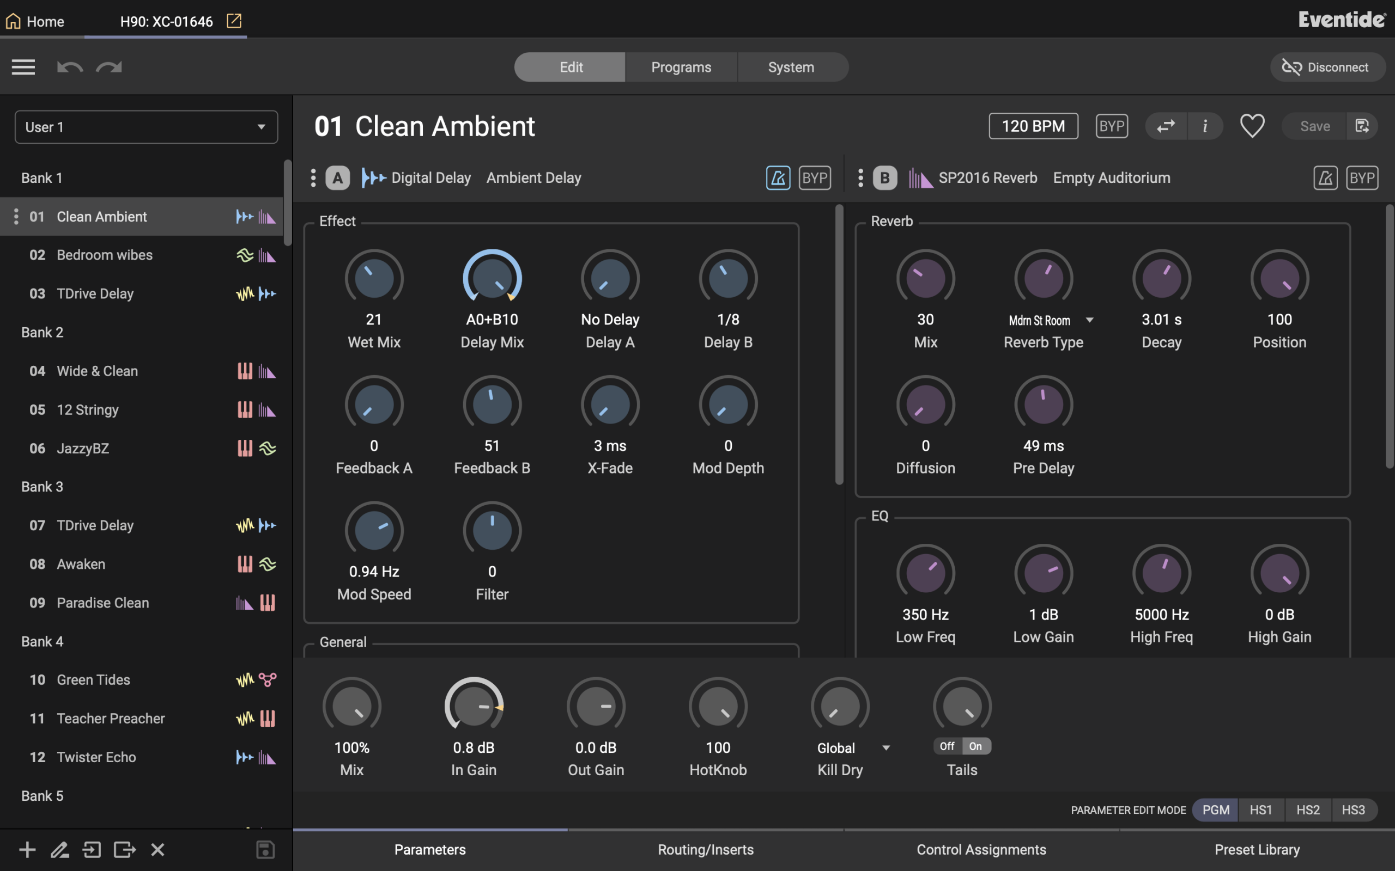Click the Wet Mix knob

[374, 279]
